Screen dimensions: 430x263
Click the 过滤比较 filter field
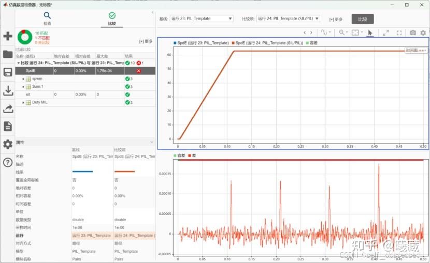click(x=85, y=50)
